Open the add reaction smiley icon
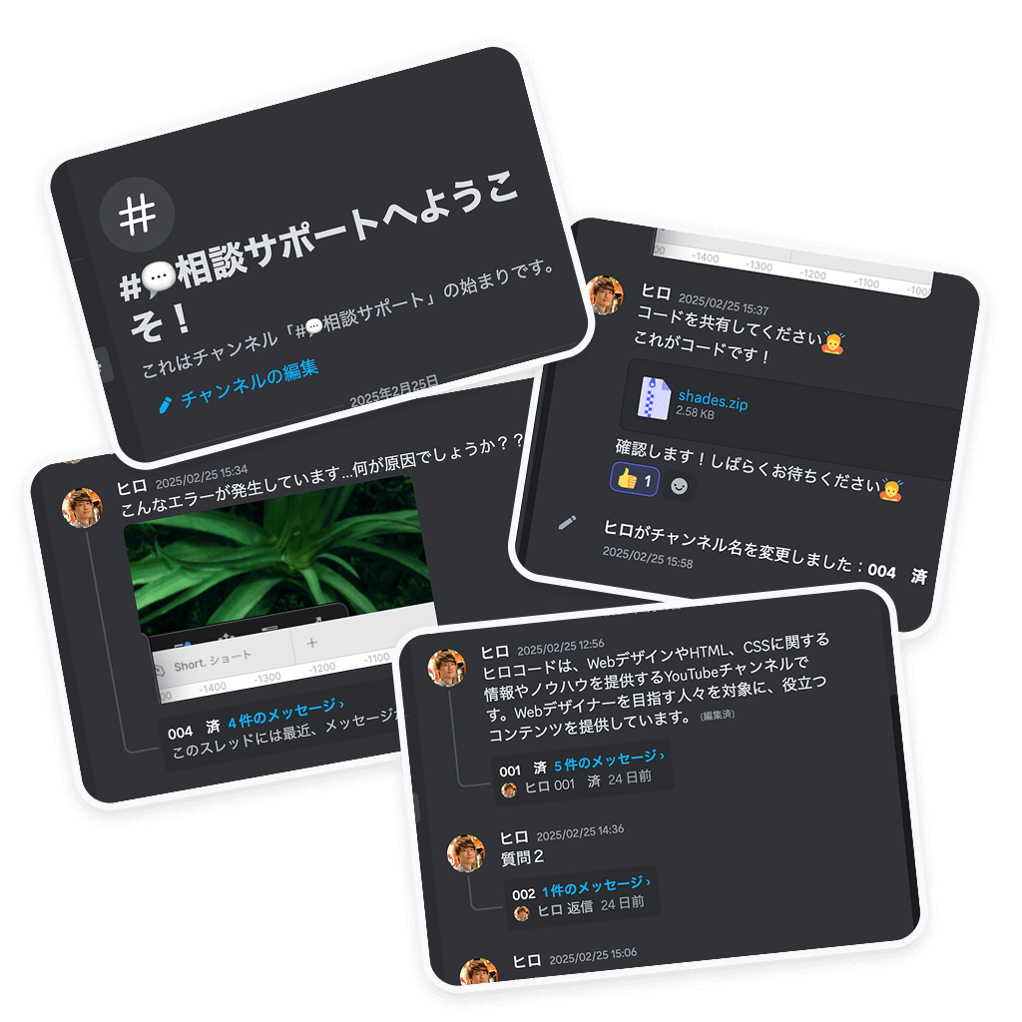Image resolution: width=1022 pixels, height=1022 pixels. point(679,486)
